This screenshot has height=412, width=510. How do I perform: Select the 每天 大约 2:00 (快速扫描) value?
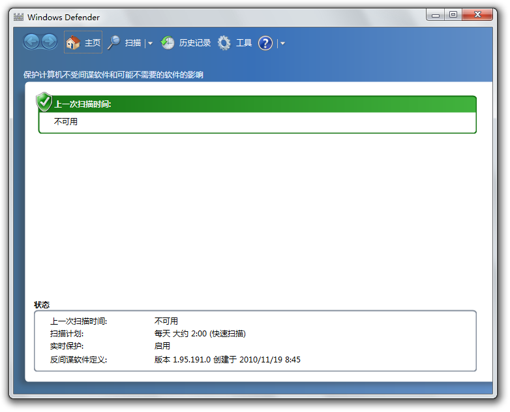(200, 334)
